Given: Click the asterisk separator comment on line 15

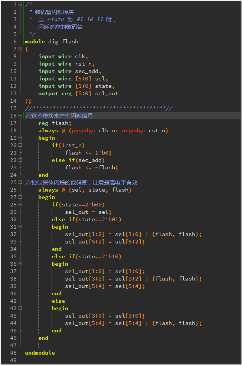Looking at the screenshot, I should coord(99,108).
